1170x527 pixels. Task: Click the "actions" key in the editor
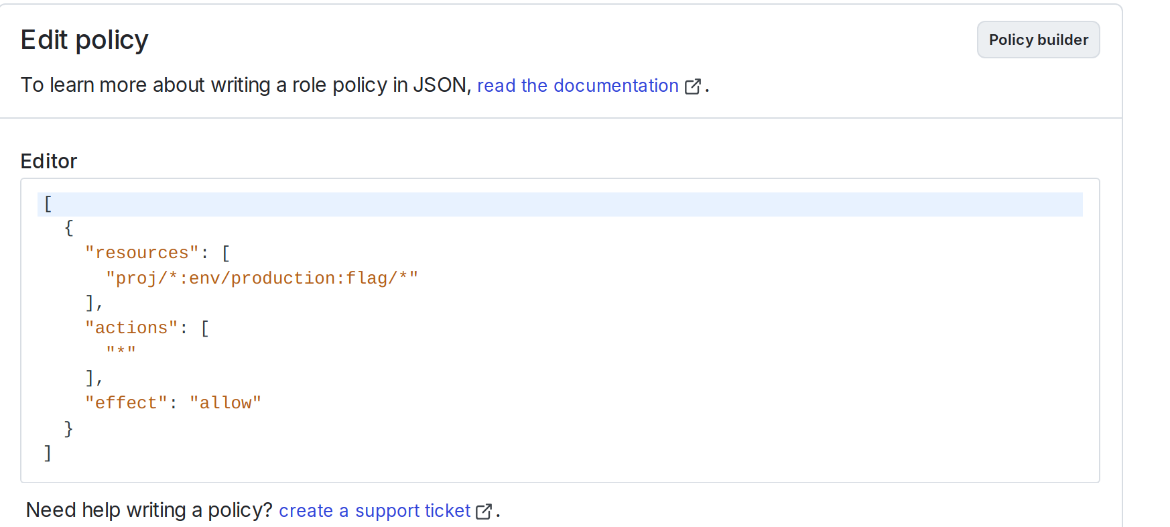point(132,327)
